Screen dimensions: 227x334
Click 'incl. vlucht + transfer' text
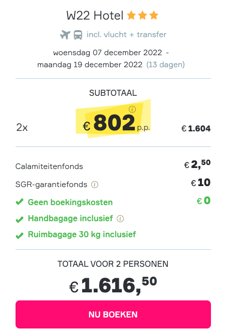tap(126, 35)
